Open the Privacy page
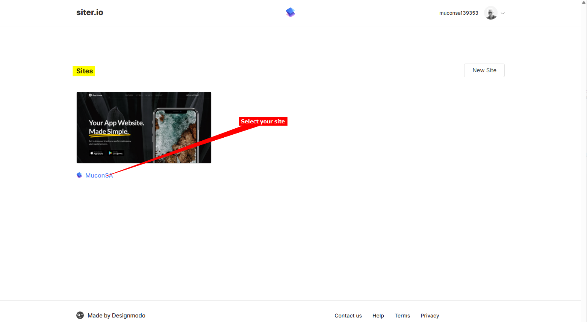The image size is (587, 322). (430, 316)
